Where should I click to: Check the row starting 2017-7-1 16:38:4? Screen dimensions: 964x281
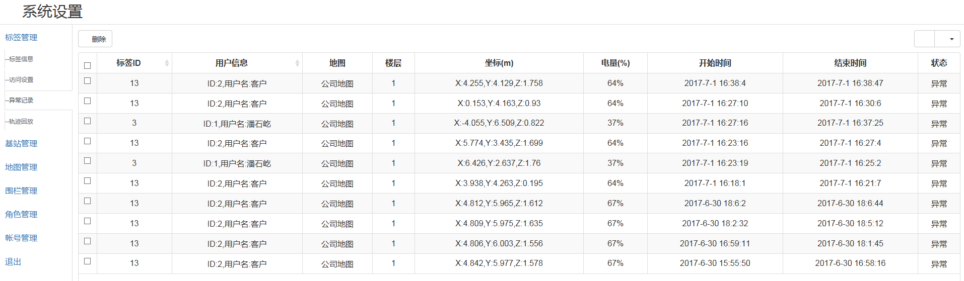tap(88, 81)
